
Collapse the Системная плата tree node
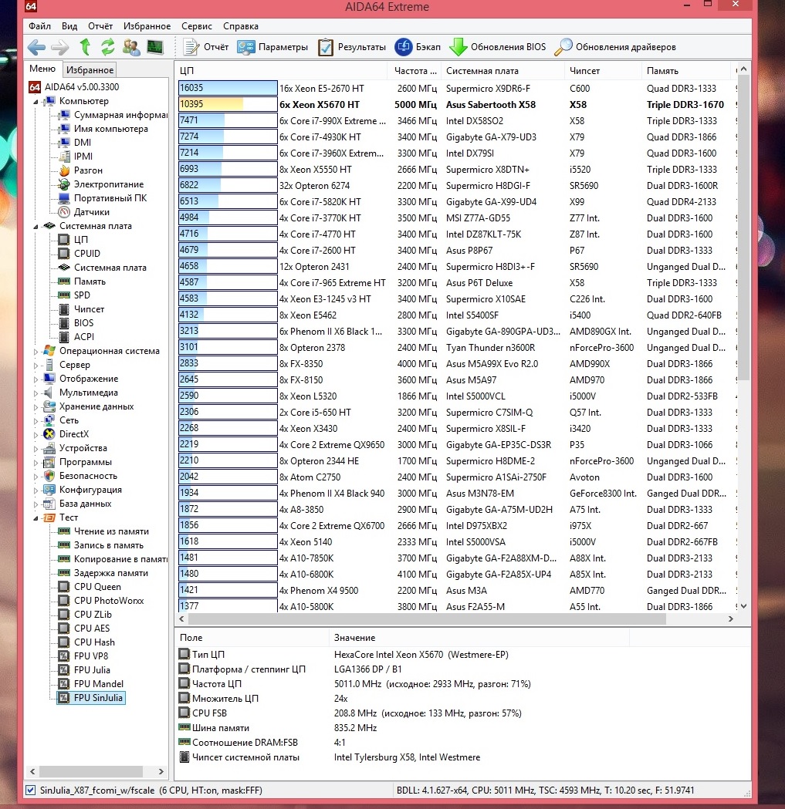tap(36, 227)
